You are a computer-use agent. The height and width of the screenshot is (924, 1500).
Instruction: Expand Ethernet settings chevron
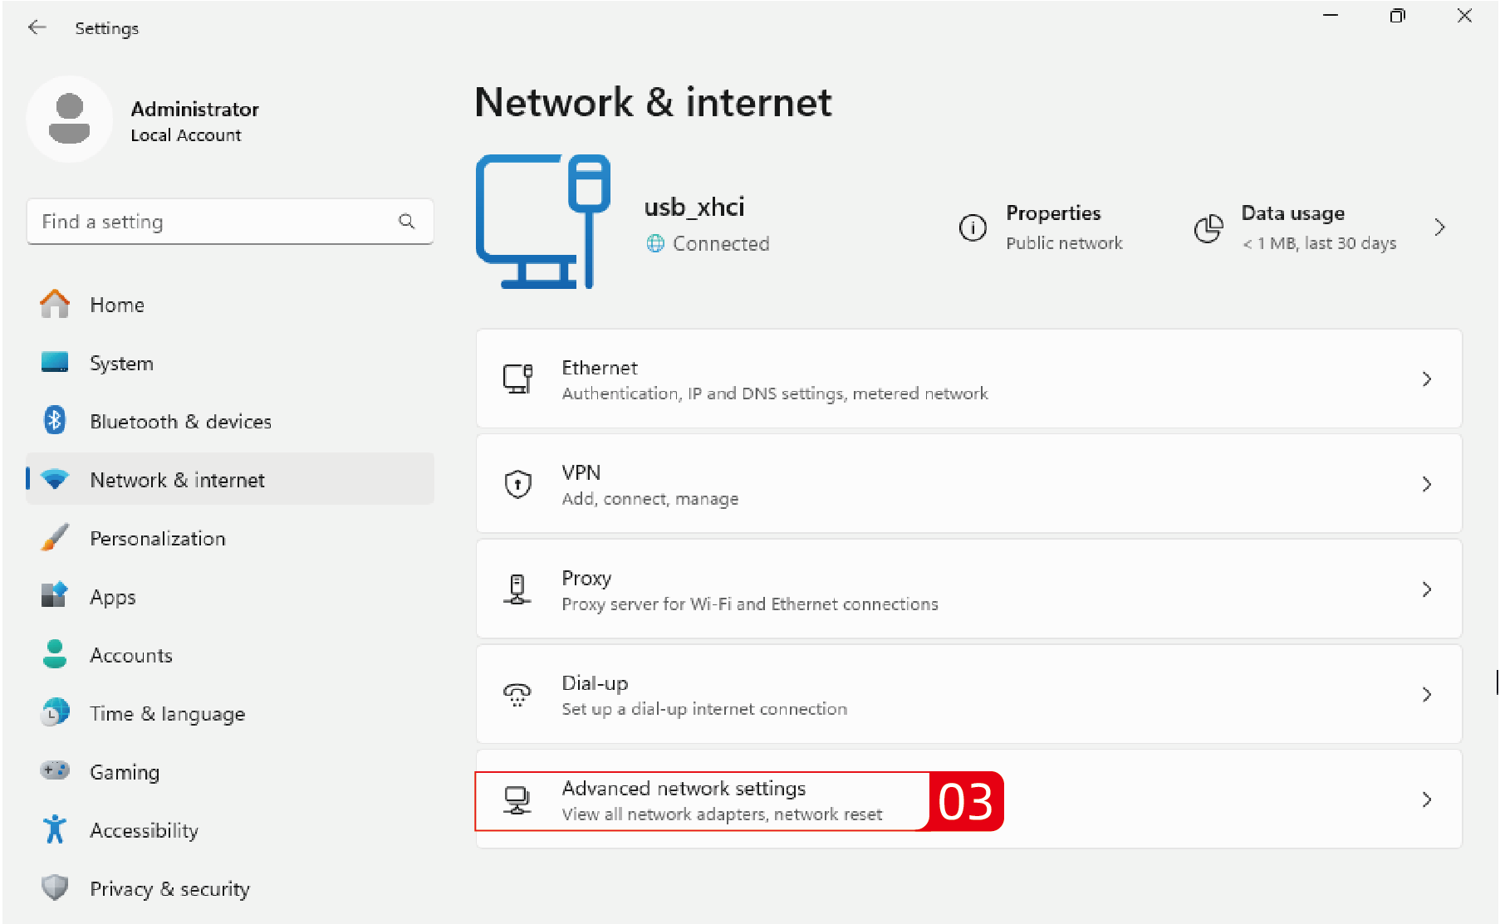pos(1426,379)
